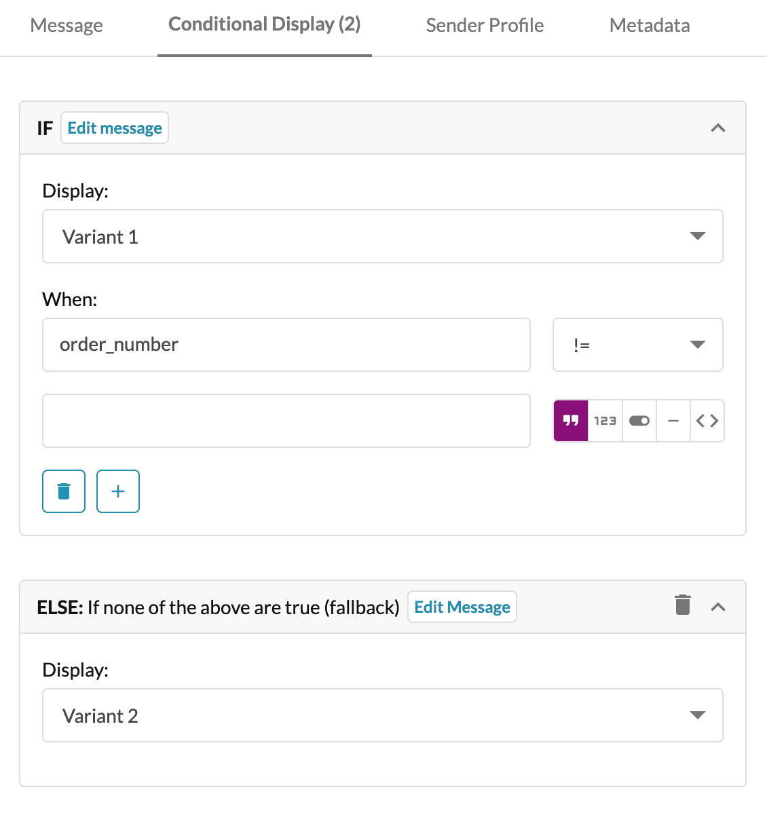Click Edit message in IF header
Screen dimensions: 767x813
tap(115, 128)
